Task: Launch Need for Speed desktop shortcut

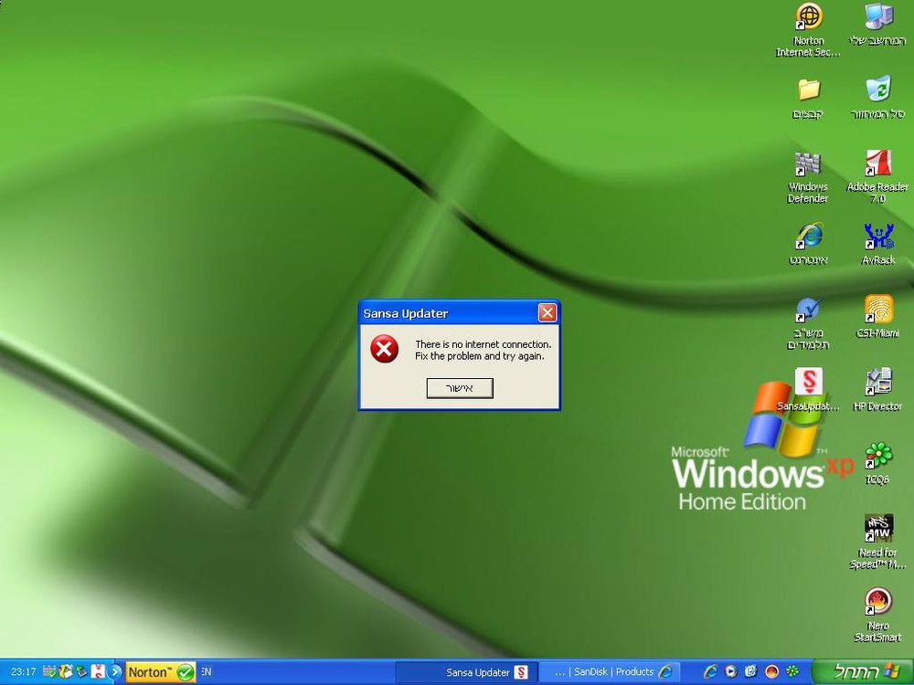Action: pyautogui.click(x=877, y=542)
